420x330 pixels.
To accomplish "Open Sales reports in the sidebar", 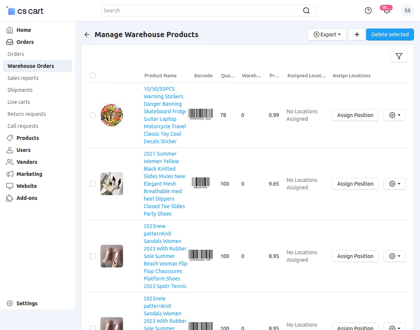I will click(23, 78).
